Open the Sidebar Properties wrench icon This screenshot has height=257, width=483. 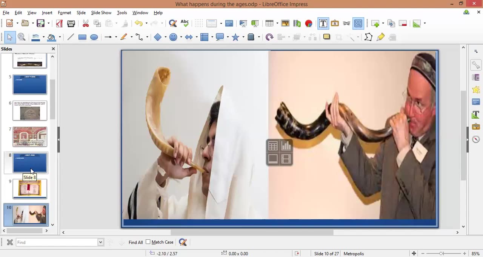coord(476,65)
